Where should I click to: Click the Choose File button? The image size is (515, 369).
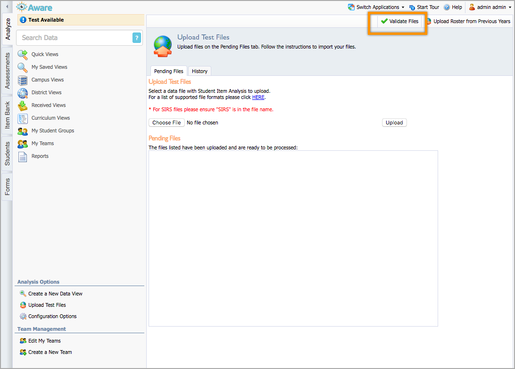point(166,123)
